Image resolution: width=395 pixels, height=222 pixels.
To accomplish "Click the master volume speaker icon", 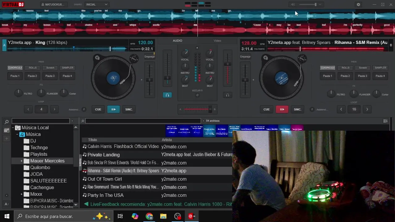I will [x=293, y=4].
